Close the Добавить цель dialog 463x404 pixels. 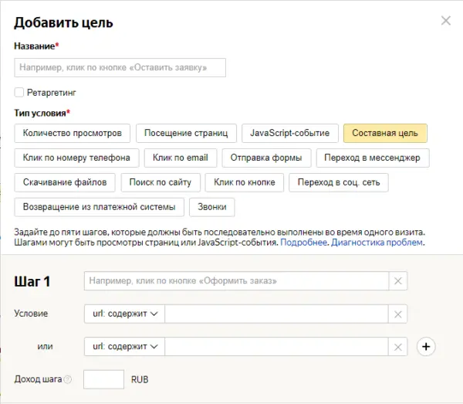(445, 21)
